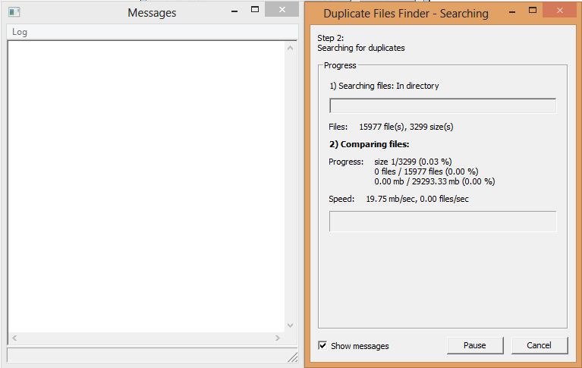Click the Messages window resize grip
The width and height of the screenshot is (582, 368).
click(x=292, y=357)
